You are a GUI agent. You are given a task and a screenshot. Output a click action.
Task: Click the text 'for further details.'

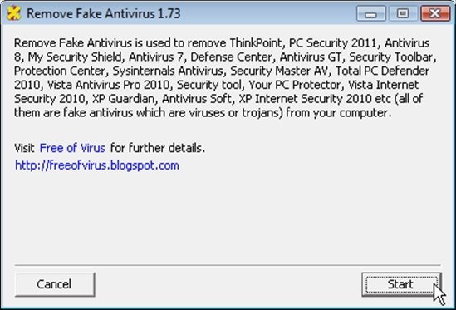[158, 148]
